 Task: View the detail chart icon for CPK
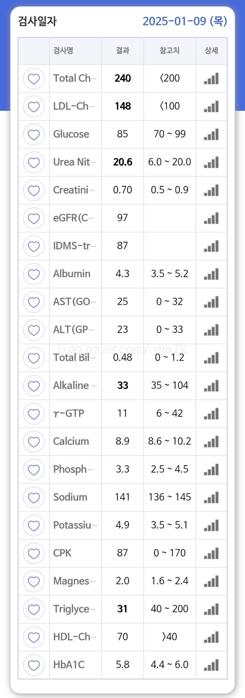tap(211, 553)
